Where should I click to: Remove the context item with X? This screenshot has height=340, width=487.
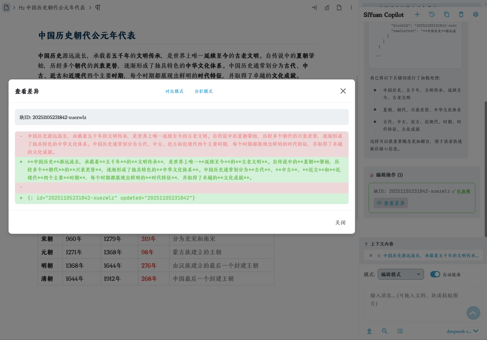click(x=371, y=255)
